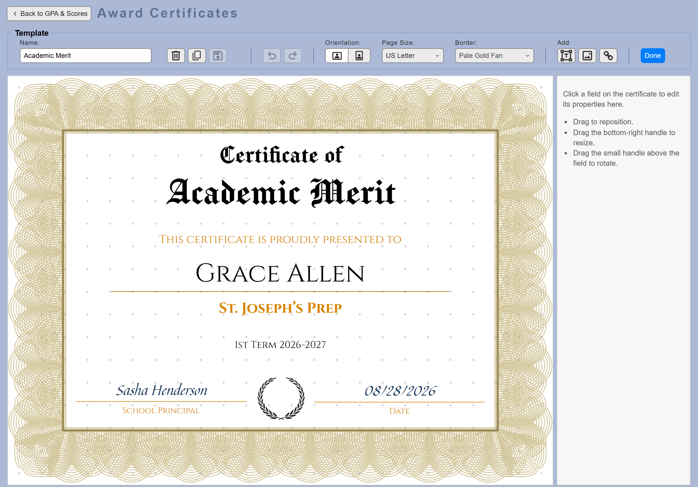The image size is (698, 487).
Task: Add a text field to the certificate
Action: pos(566,56)
